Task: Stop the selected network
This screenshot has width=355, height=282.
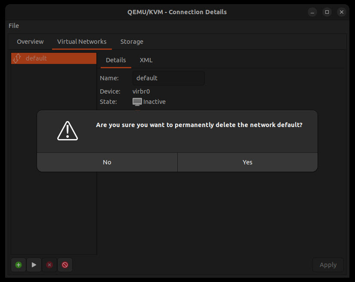Action: (65, 265)
